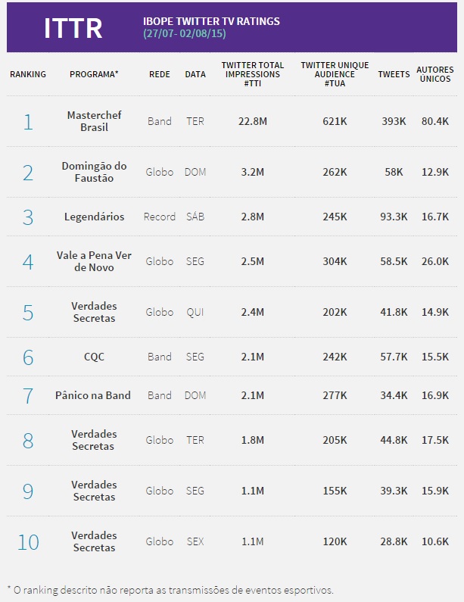Click the Autores Únicos column header
Image resolution: width=464 pixels, height=602 pixels.
coord(435,74)
